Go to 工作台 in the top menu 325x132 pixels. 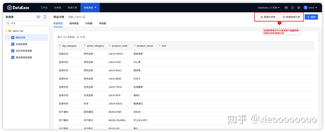click(x=44, y=8)
